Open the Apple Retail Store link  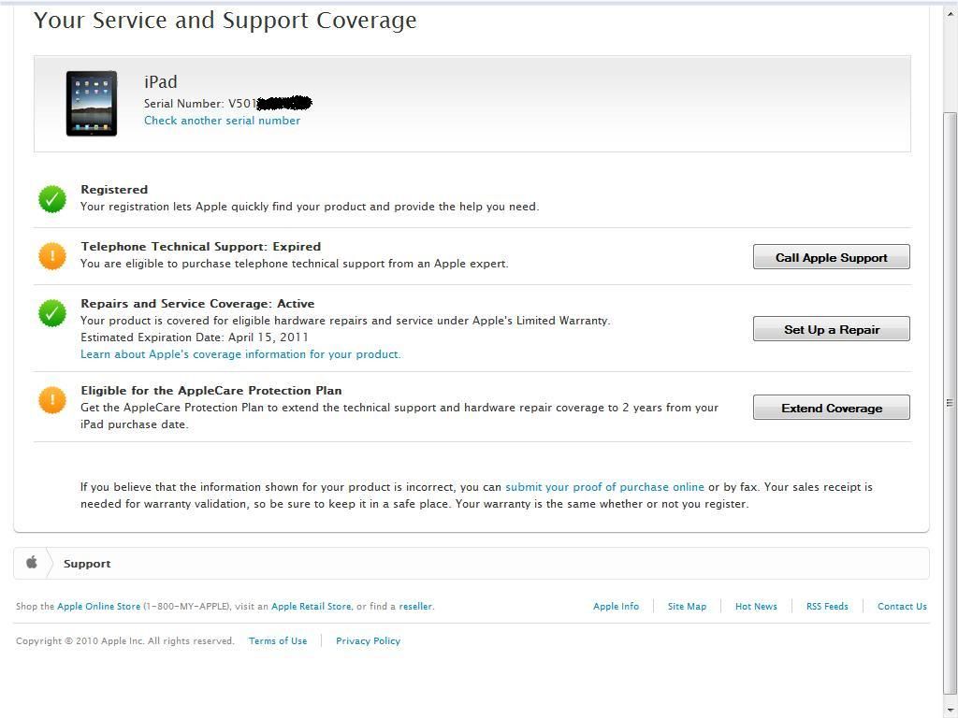(311, 606)
